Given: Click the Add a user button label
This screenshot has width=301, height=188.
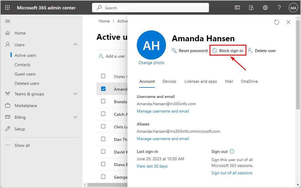Looking at the screenshot, I should click(x=115, y=56).
